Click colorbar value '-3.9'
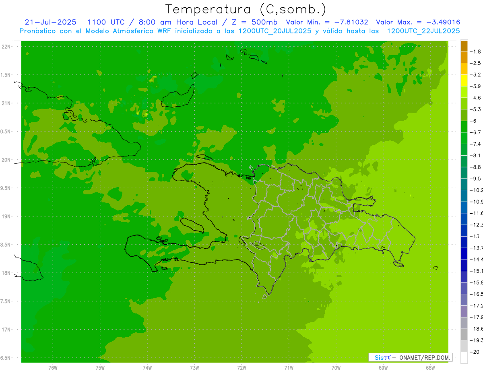The image size is (483, 373). 476,86
